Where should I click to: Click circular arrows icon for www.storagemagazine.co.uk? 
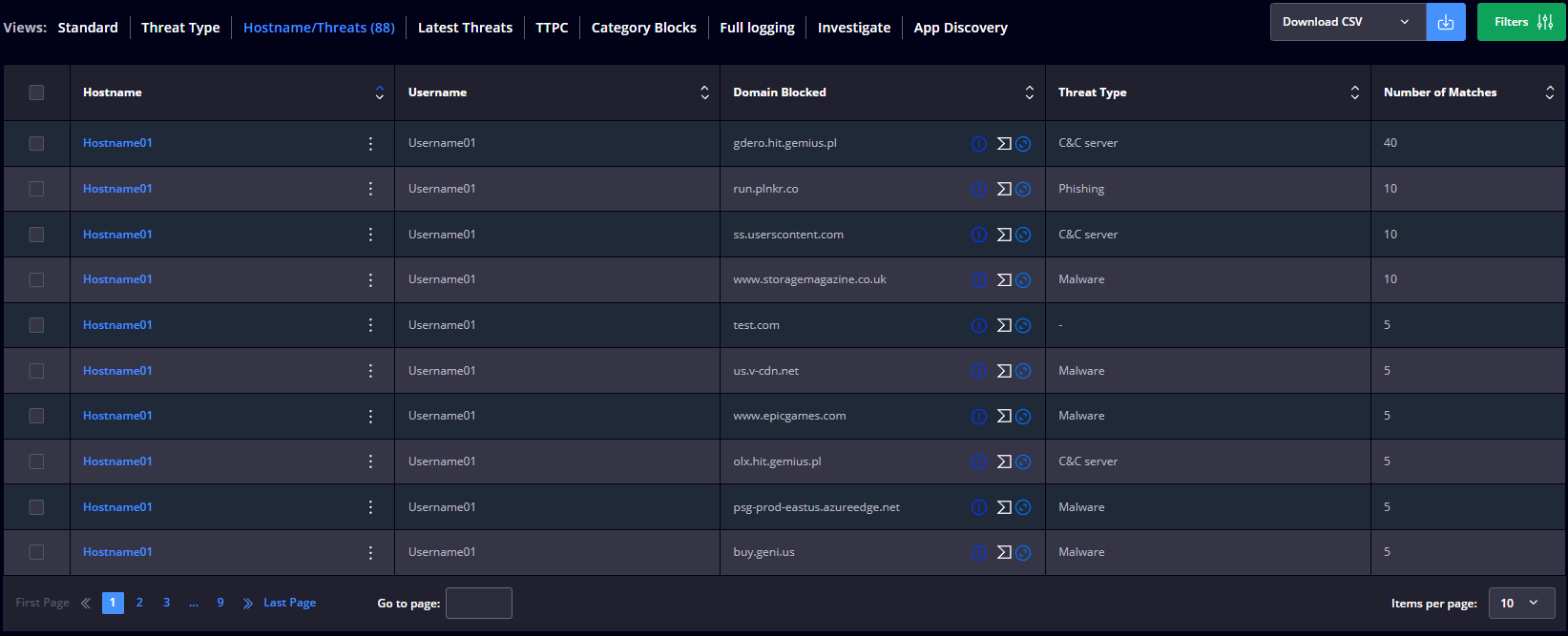pyautogui.click(x=1023, y=280)
